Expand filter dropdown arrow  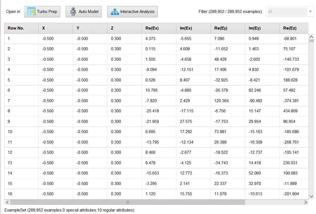click(310, 12)
